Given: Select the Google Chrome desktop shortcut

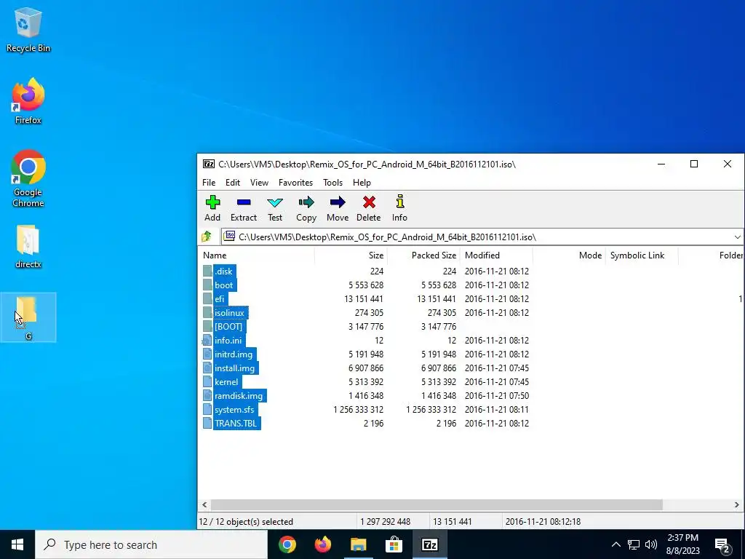Looking at the screenshot, I should [x=28, y=179].
